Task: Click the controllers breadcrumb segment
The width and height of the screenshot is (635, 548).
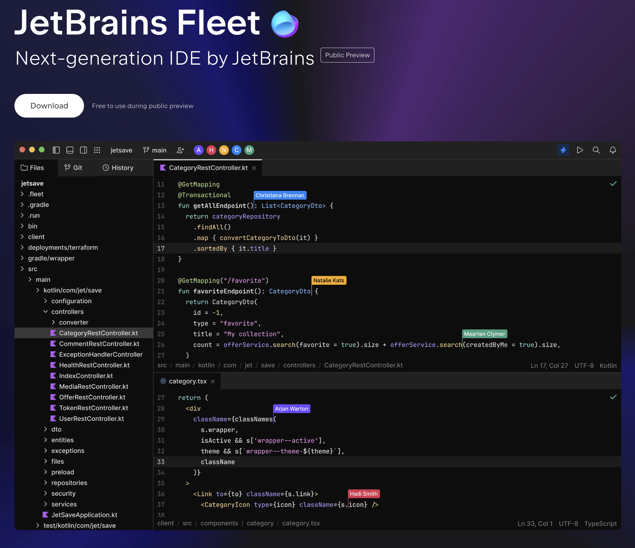Action: tap(299, 365)
